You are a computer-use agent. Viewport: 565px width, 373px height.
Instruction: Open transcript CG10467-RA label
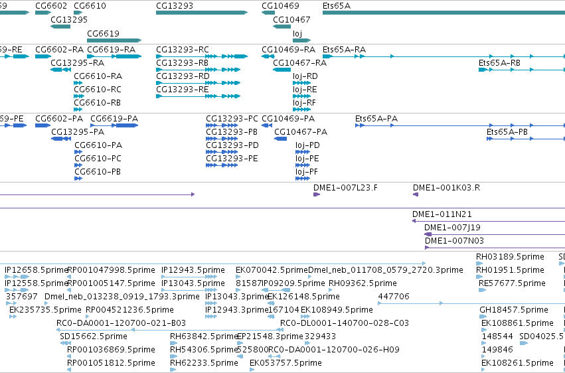pyautogui.click(x=300, y=62)
